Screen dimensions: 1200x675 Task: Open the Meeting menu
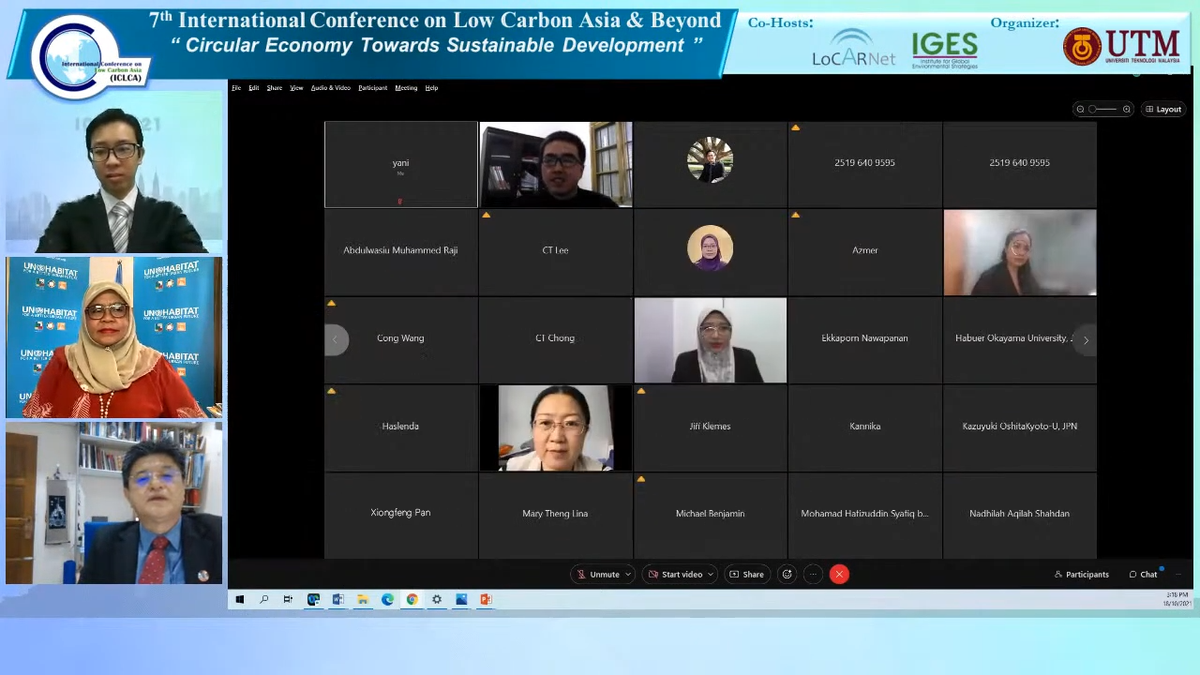tap(406, 88)
